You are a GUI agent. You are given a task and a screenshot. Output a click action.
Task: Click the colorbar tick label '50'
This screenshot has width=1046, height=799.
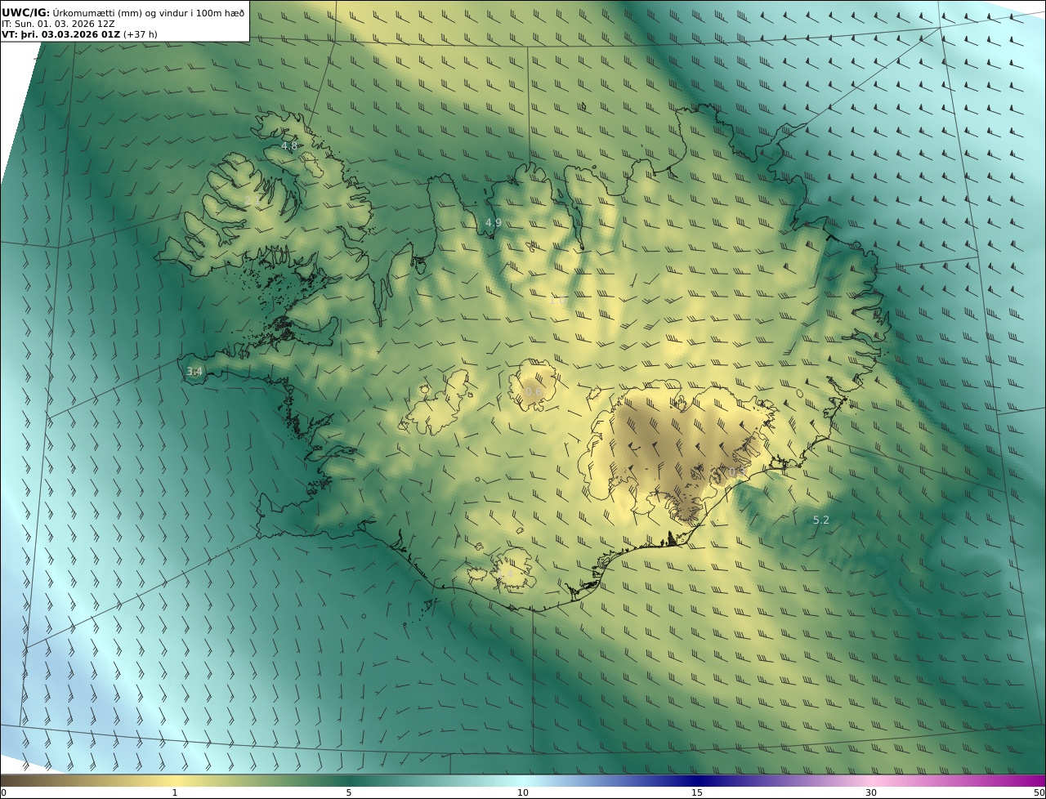[x=1039, y=792]
